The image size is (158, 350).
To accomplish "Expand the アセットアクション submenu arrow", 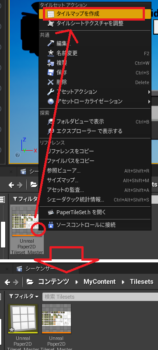I will (x=149, y=92).
